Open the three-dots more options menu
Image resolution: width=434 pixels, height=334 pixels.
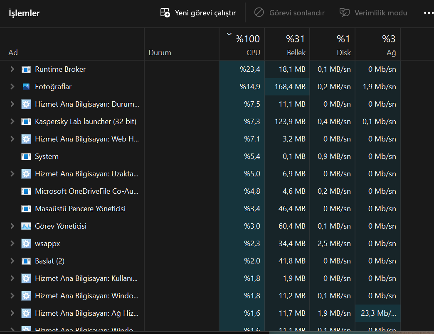[x=429, y=13]
